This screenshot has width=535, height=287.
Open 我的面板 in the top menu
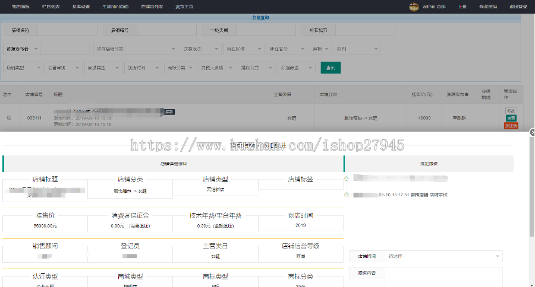[x=20, y=7]
